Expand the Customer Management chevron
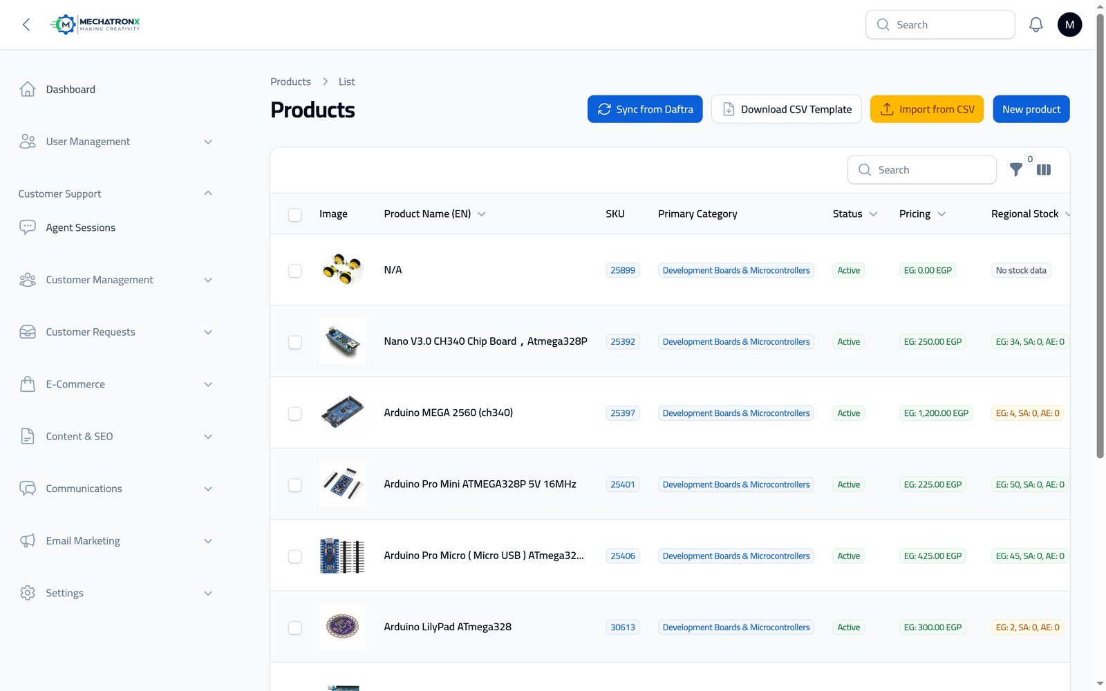 [208, 280]
